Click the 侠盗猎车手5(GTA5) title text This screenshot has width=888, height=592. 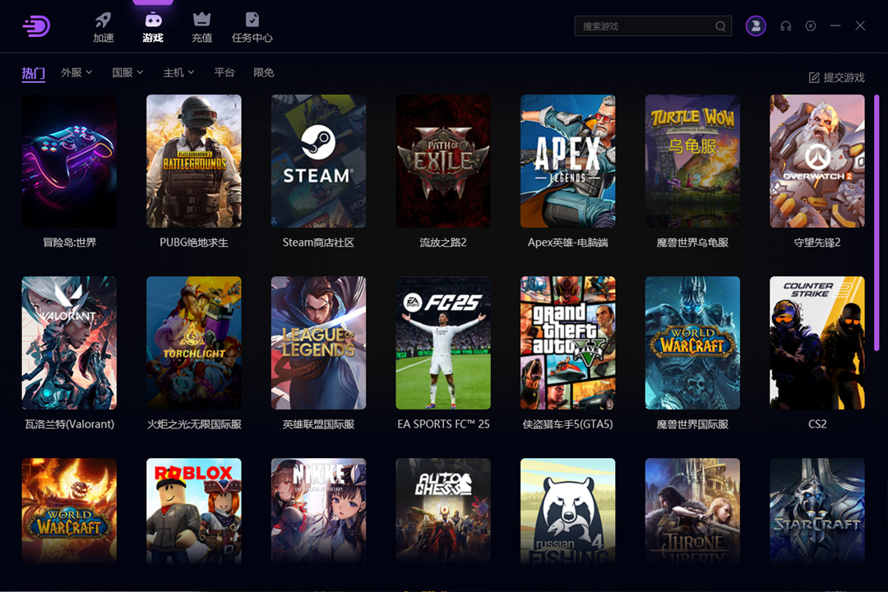coord(568,424)
